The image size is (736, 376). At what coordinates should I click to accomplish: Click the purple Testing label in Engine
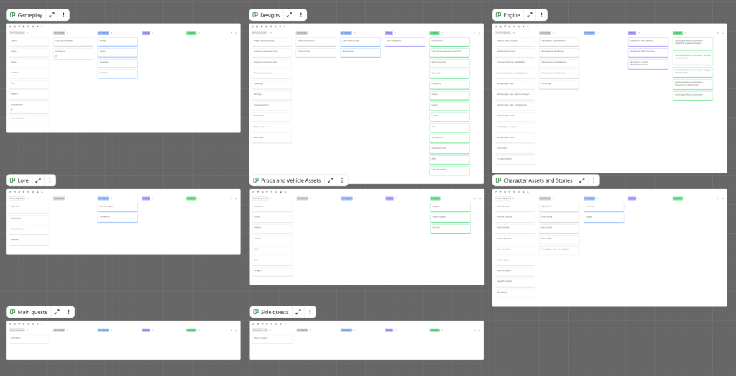coord(632,32)
